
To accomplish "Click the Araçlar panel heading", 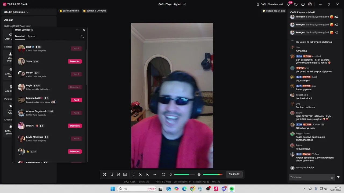I will (x=9, y=20).
